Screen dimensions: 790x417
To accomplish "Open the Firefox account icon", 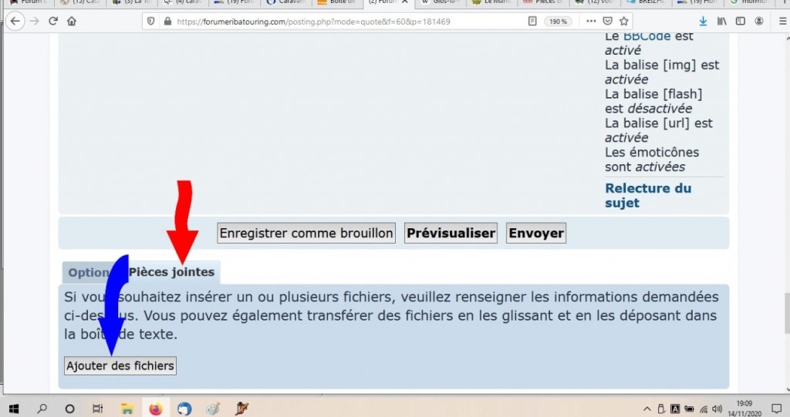I will pos(760,22).
